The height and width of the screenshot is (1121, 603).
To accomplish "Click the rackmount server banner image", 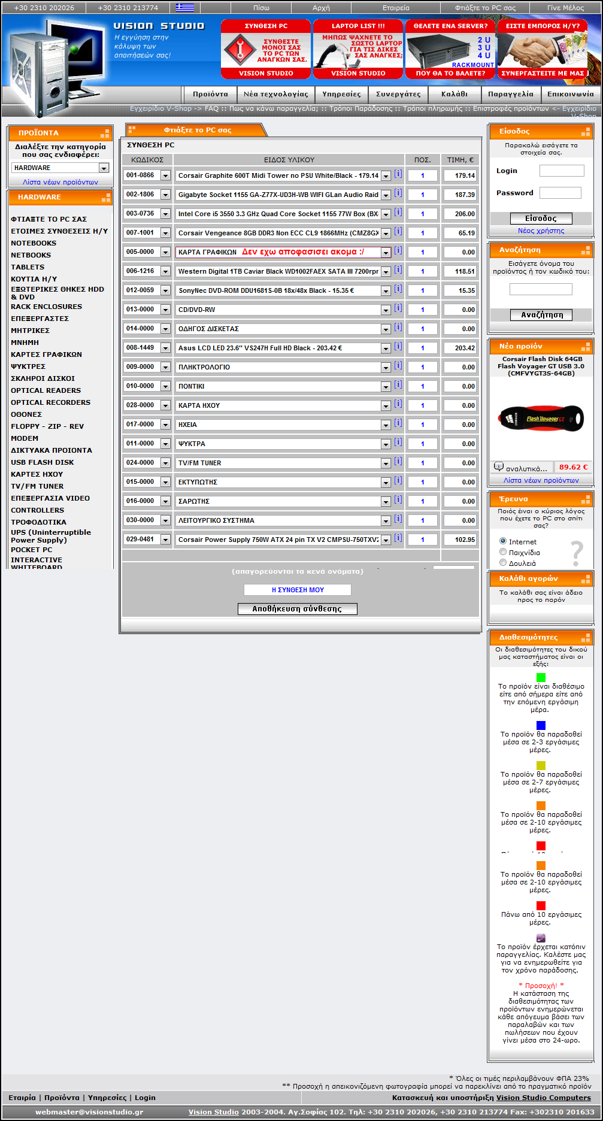I will point(450,49).
